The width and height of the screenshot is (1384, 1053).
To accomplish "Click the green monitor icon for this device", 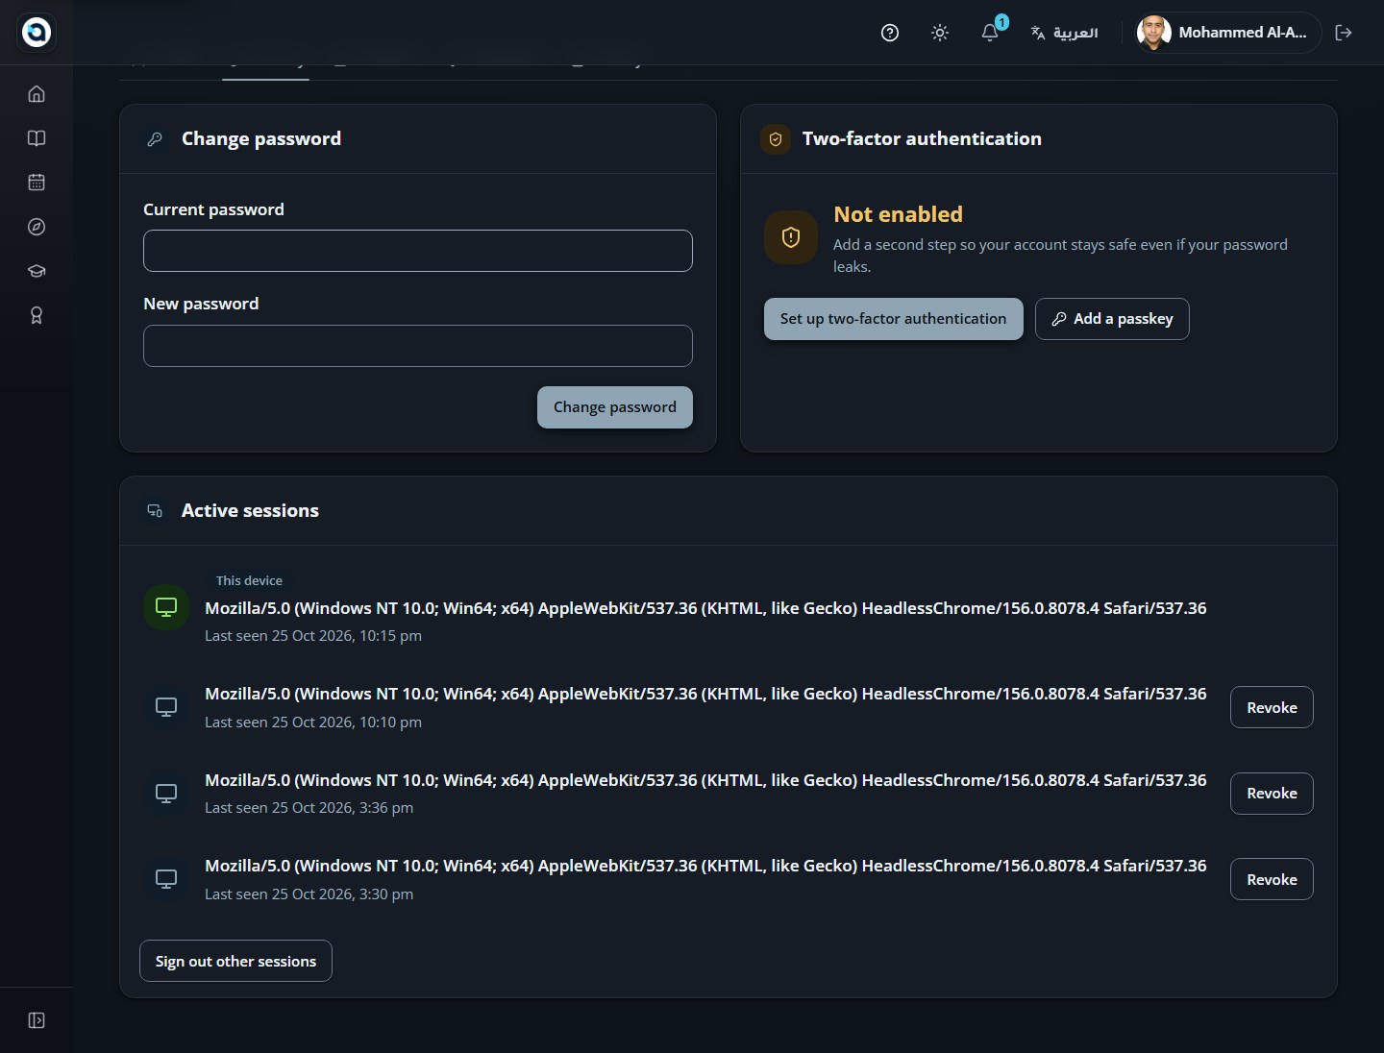I will pos(166,608).
